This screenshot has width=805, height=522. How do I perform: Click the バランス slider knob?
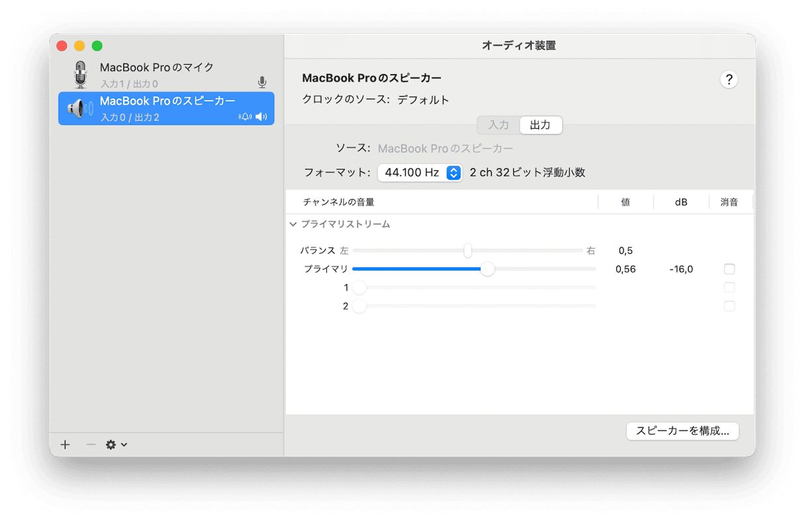(x=468, y=251)
